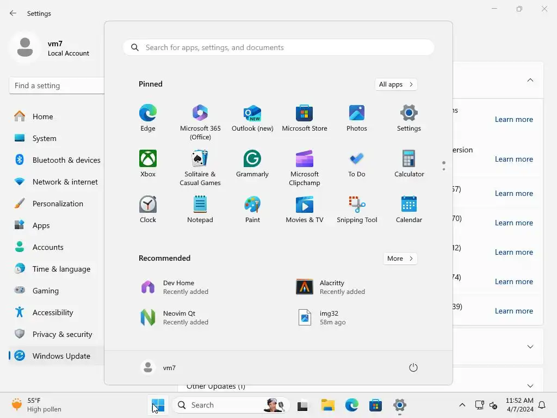Open Accessibility settings page
The image size is (557, 418).
pos(57,312)
